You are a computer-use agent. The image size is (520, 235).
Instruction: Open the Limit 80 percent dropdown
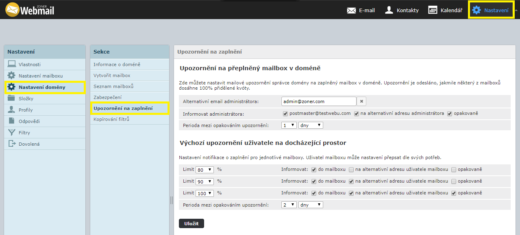point(205,170)
